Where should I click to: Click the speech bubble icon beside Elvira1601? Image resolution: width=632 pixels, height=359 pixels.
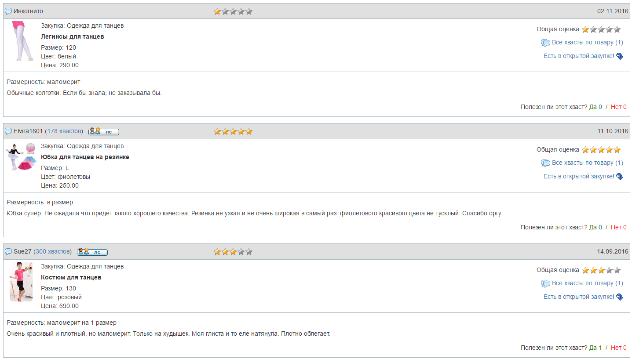(8, 131)
